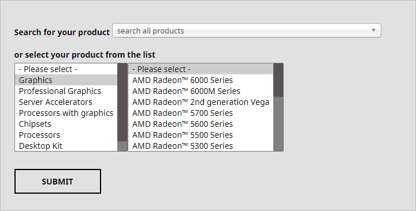The height and width of the screenshot is (211, 416).
Task: Pick Chipsets in the category list
Action: [x=66, y=124]
